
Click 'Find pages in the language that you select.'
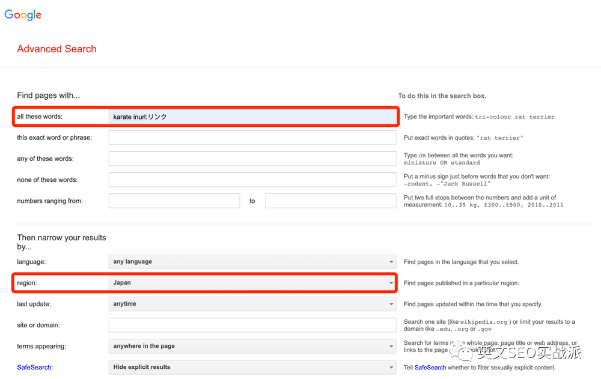pyautogui.click(x=461, y=262)
